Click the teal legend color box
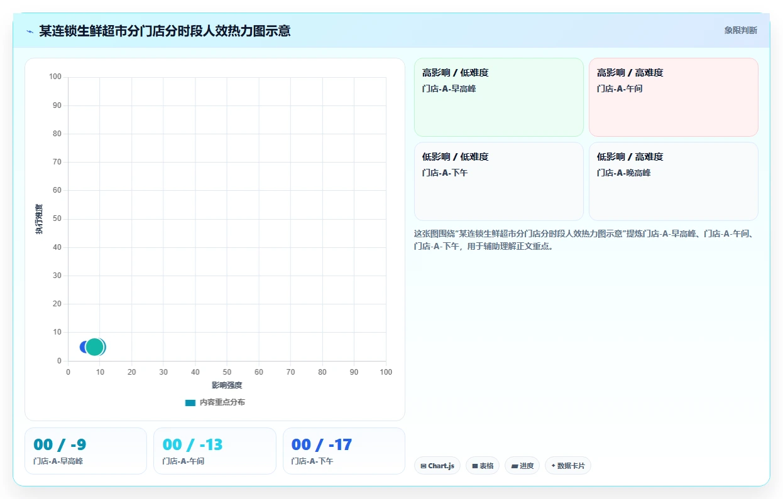Viewport: 783px width, 499px height. pos(190,402)
